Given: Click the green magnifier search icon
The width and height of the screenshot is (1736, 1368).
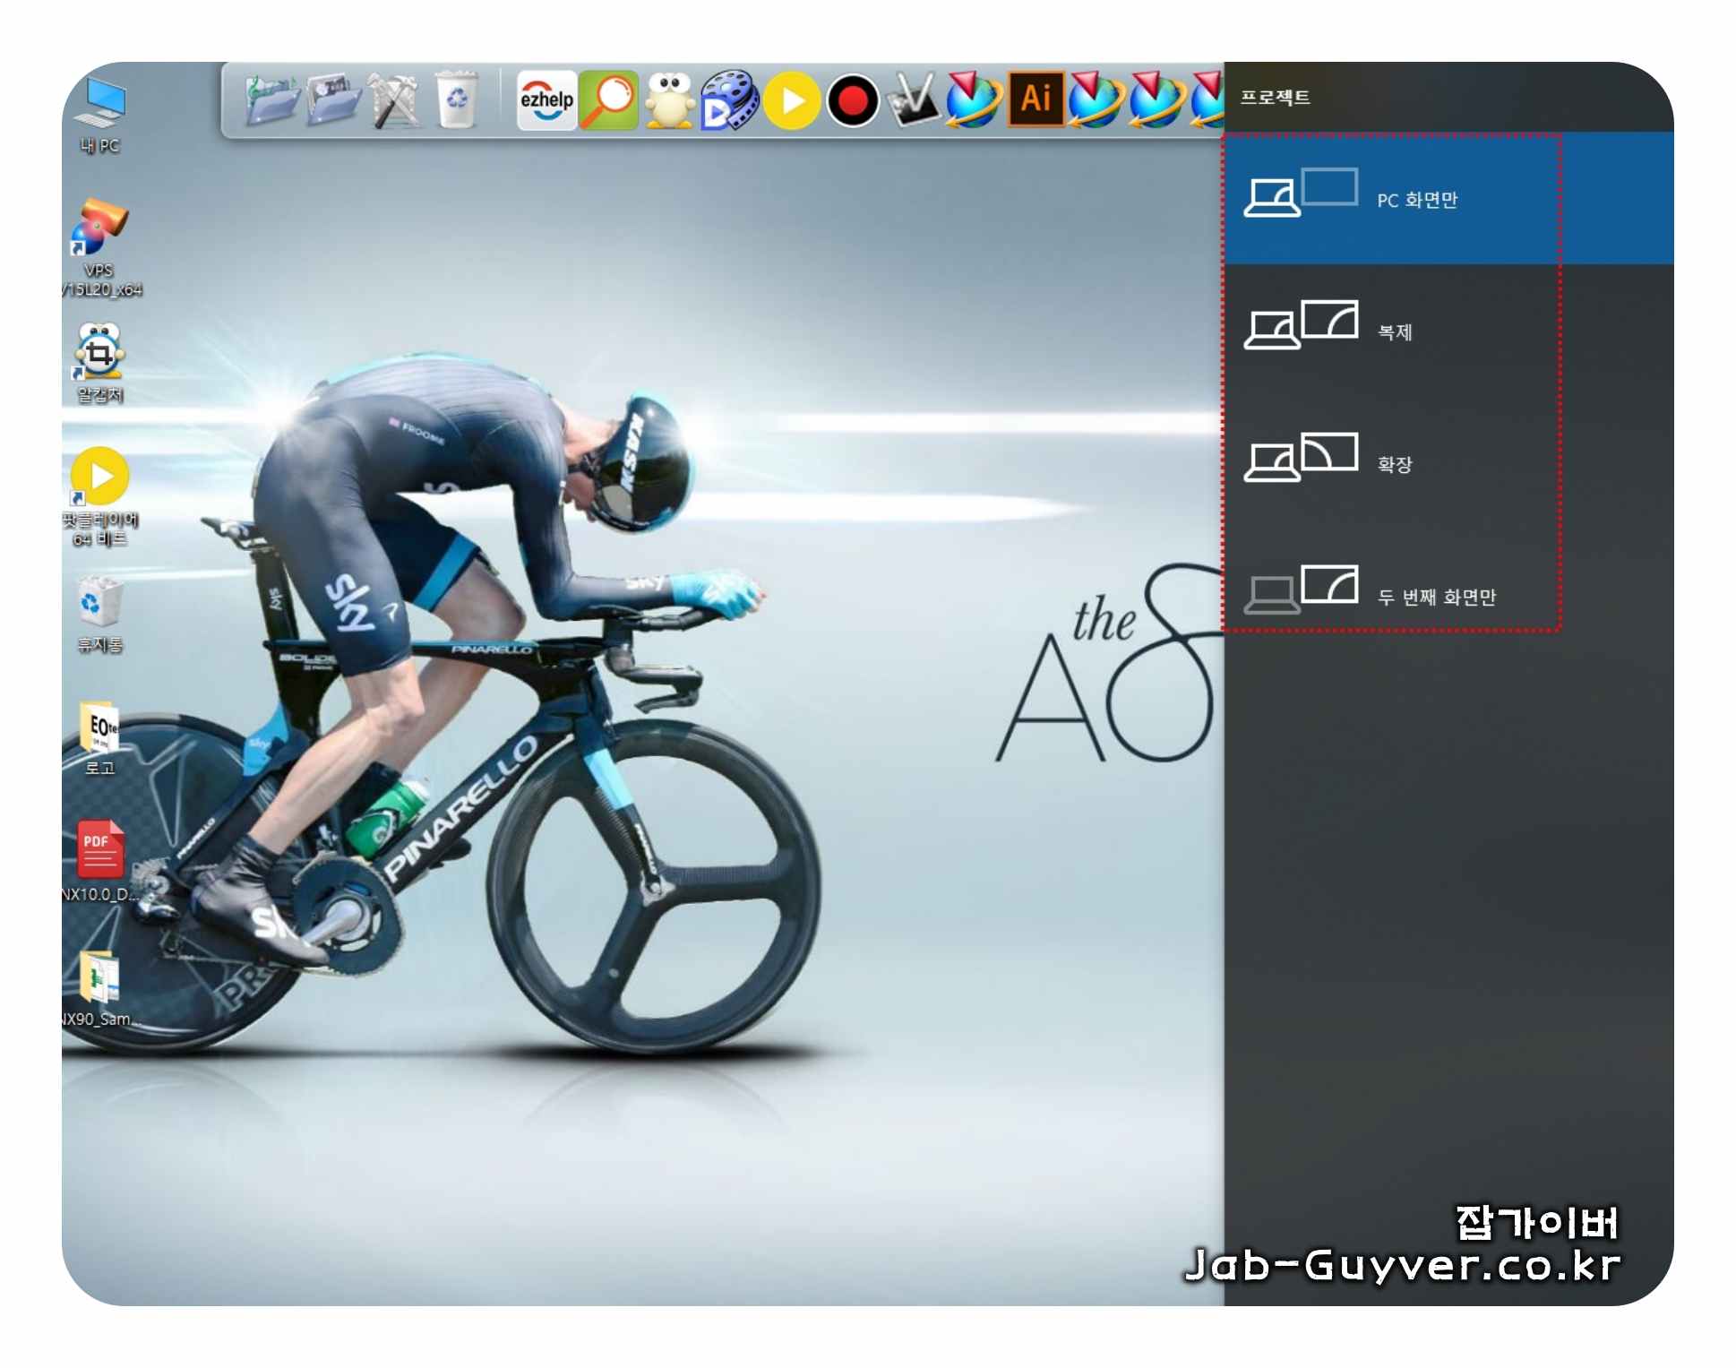Looking at the screenshot, I should (608, 99).
